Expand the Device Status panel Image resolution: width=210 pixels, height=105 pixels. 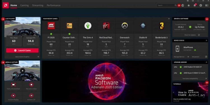pyautogui.click(x=206, y=40)
